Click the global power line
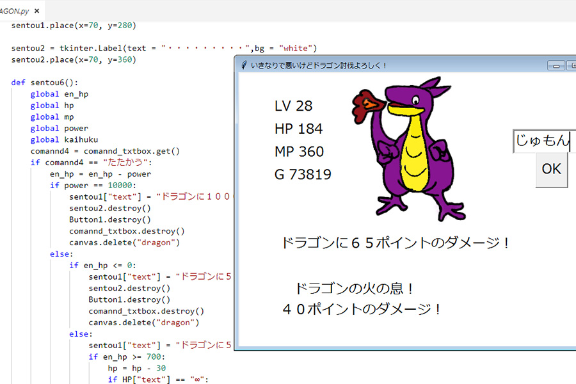The height and width of the screenshot is (384, 576). (59, 128)
